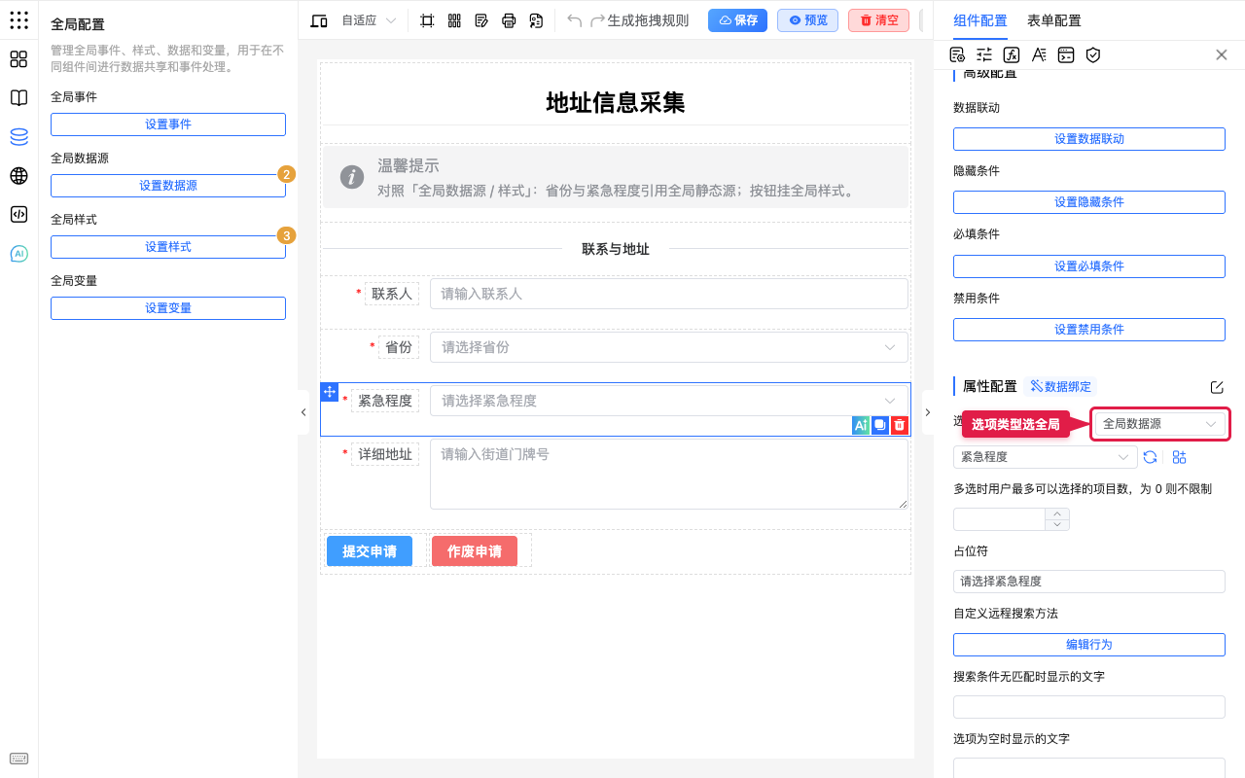Click the frame outline toolbar icon
The height and width of the screenshot is (778, 1245).
pos(427,20)
